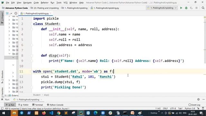Open the TODO tool window
The width and height of the screenshot is (206, 116).
(x=23, y=105)
